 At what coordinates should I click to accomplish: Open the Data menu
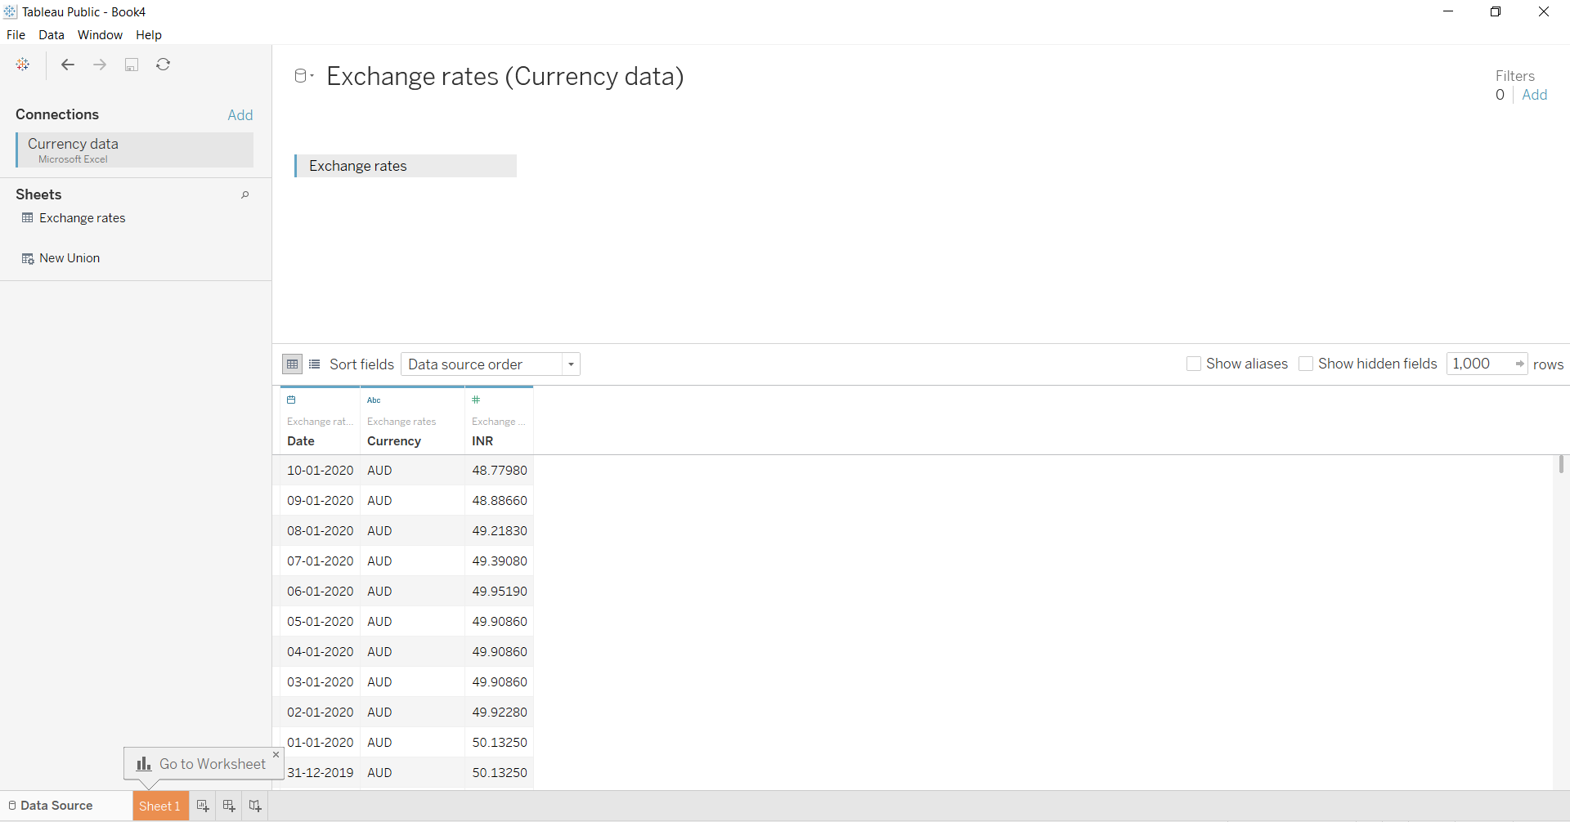click(52, 35)
